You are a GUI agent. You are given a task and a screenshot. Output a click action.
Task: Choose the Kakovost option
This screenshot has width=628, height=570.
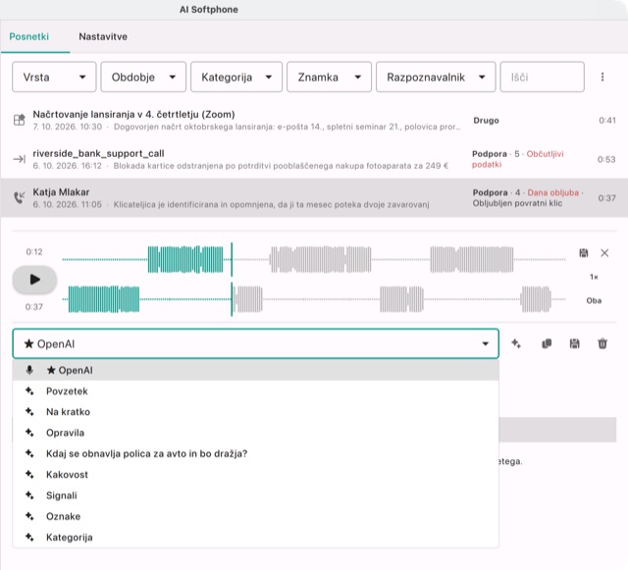[255, 474]
